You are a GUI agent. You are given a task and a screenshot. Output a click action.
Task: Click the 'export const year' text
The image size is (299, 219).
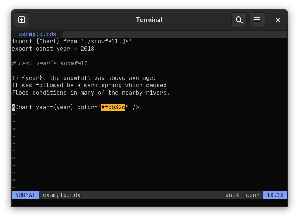click(x=41, y=49)
